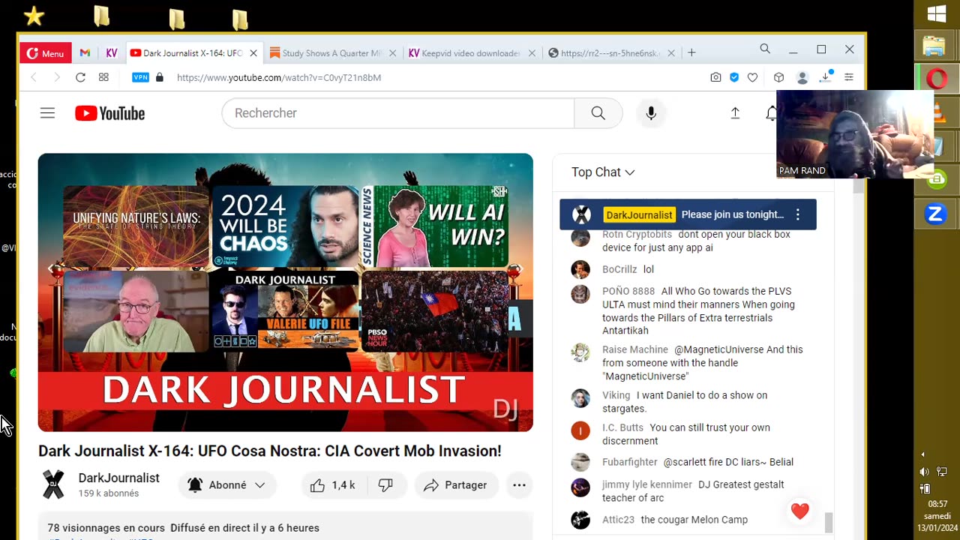Open the Speed Dial grid icon
The height and width of the screenshot is (540, 960).
[103, 77]
